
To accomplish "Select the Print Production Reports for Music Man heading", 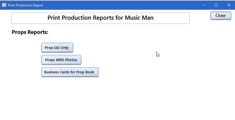I will [x=100, y=18].
